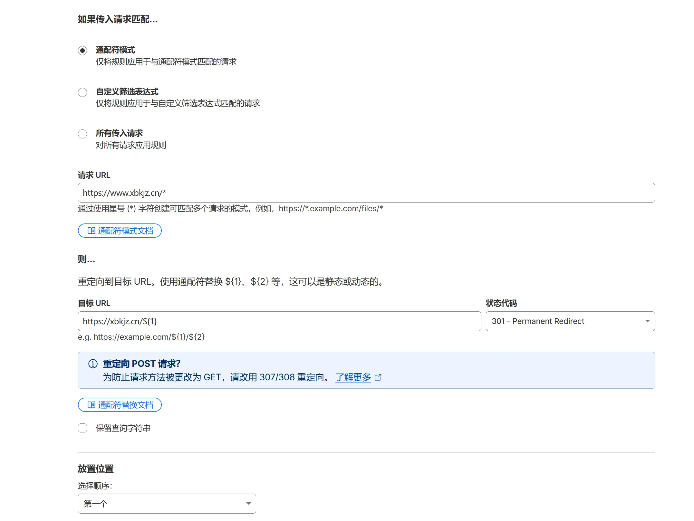Image resolution: width=694 pixels, height=521 pixels.
Task: Select the 所有传入请求 radio button
Action: click(82, 134)
